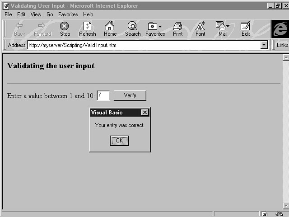Click the Verify button
The image size is (289, 217).
[x=130, y=95]
